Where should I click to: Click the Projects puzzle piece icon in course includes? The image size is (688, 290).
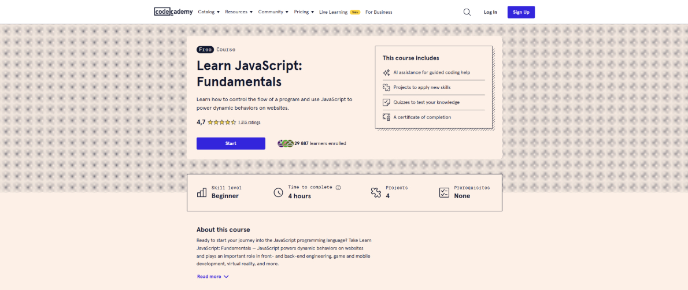tap(387, 87)
